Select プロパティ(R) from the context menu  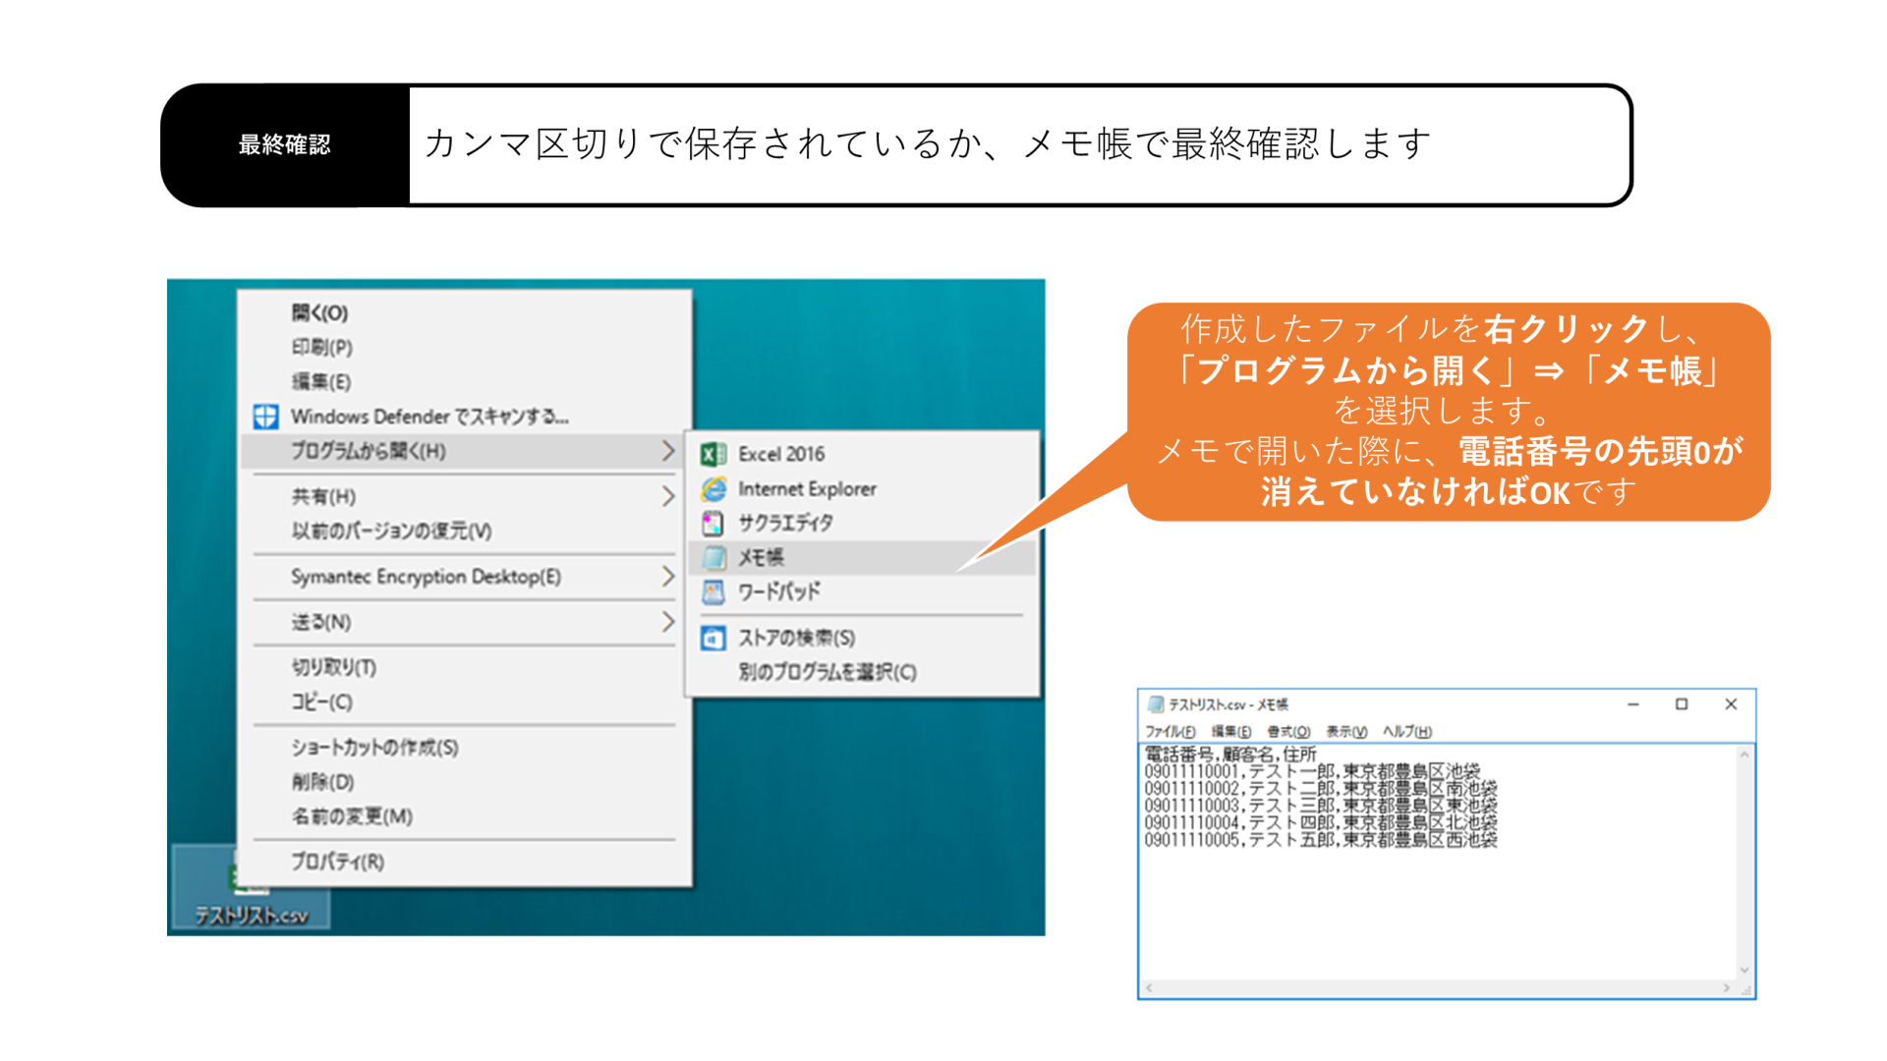337,862
